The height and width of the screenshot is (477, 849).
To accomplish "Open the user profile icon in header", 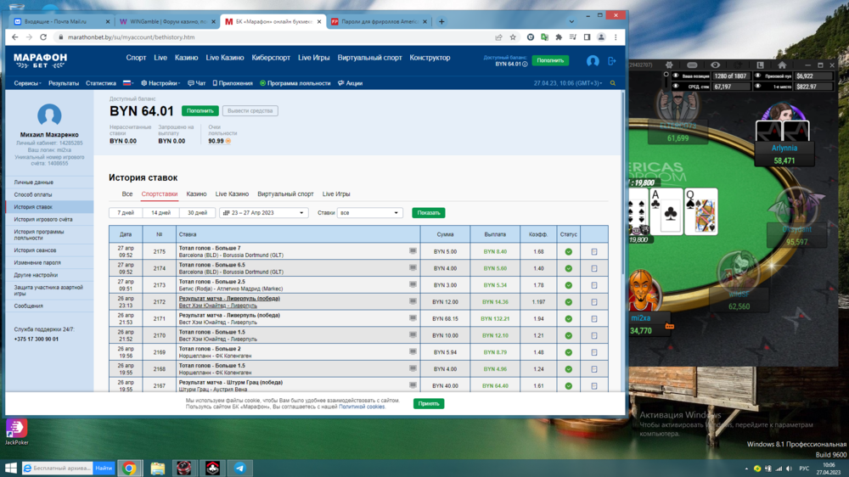I will pos(593,61).
